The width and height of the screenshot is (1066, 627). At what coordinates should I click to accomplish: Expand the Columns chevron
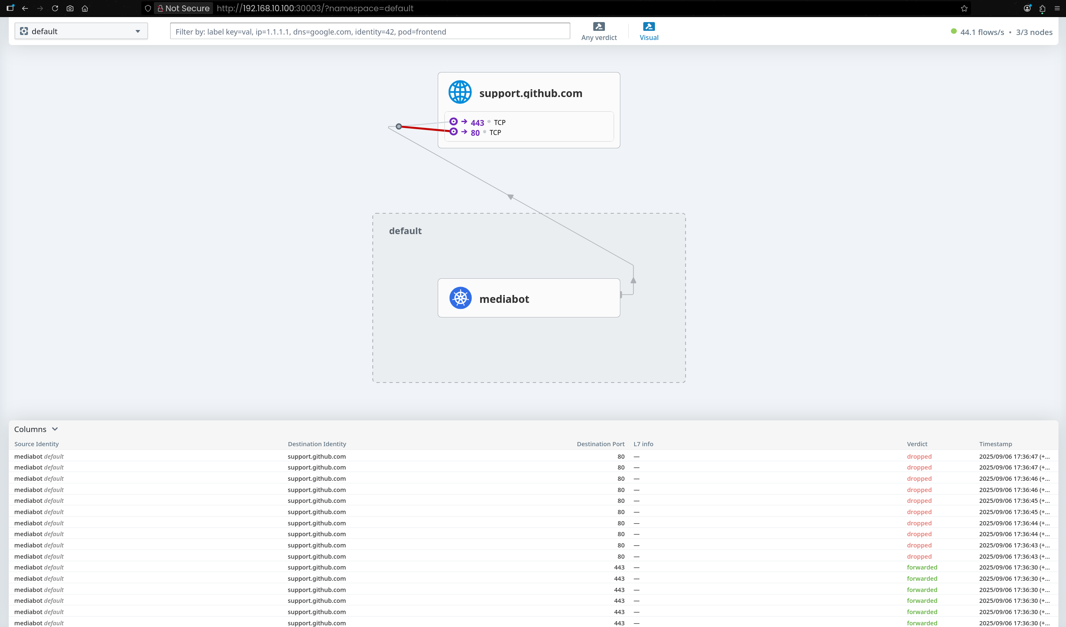tap(55, 429)
